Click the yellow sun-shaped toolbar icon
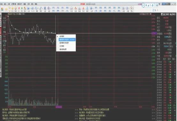 pyautogui.click(x=6, y=9)
